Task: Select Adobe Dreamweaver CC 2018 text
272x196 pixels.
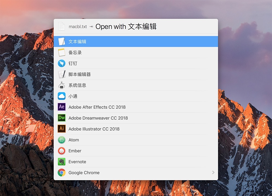Action: (x=98, y=118)
